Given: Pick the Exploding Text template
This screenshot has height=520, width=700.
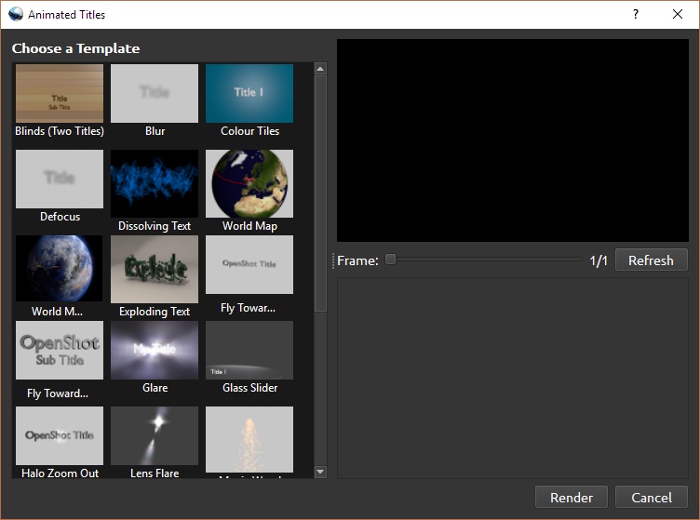Looking at the screenshot, I should [155, 269].
